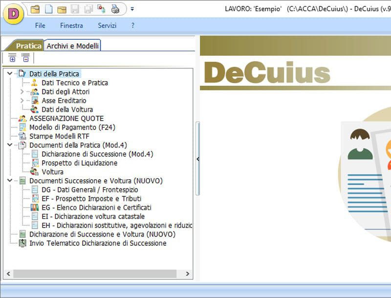Click the Asse Ereditario icon
The image size is (391, 298).
[35, 101]
